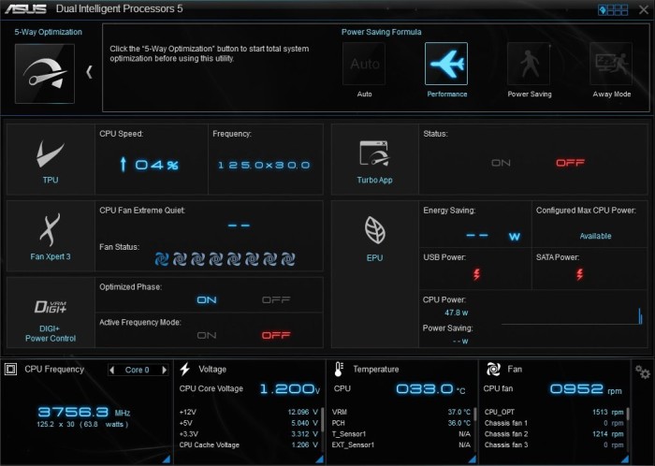Expand Temperature panel corner triangle
655x466 pixels.
click(473, 459)
